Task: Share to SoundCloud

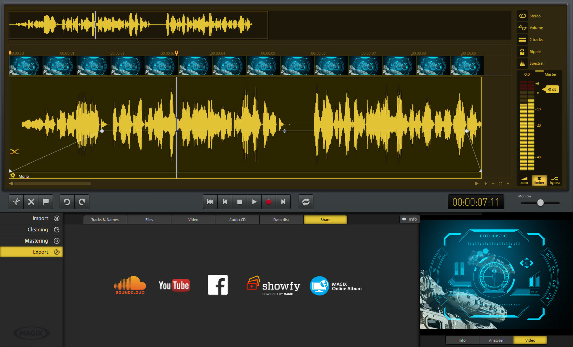Action: (130, 285)
